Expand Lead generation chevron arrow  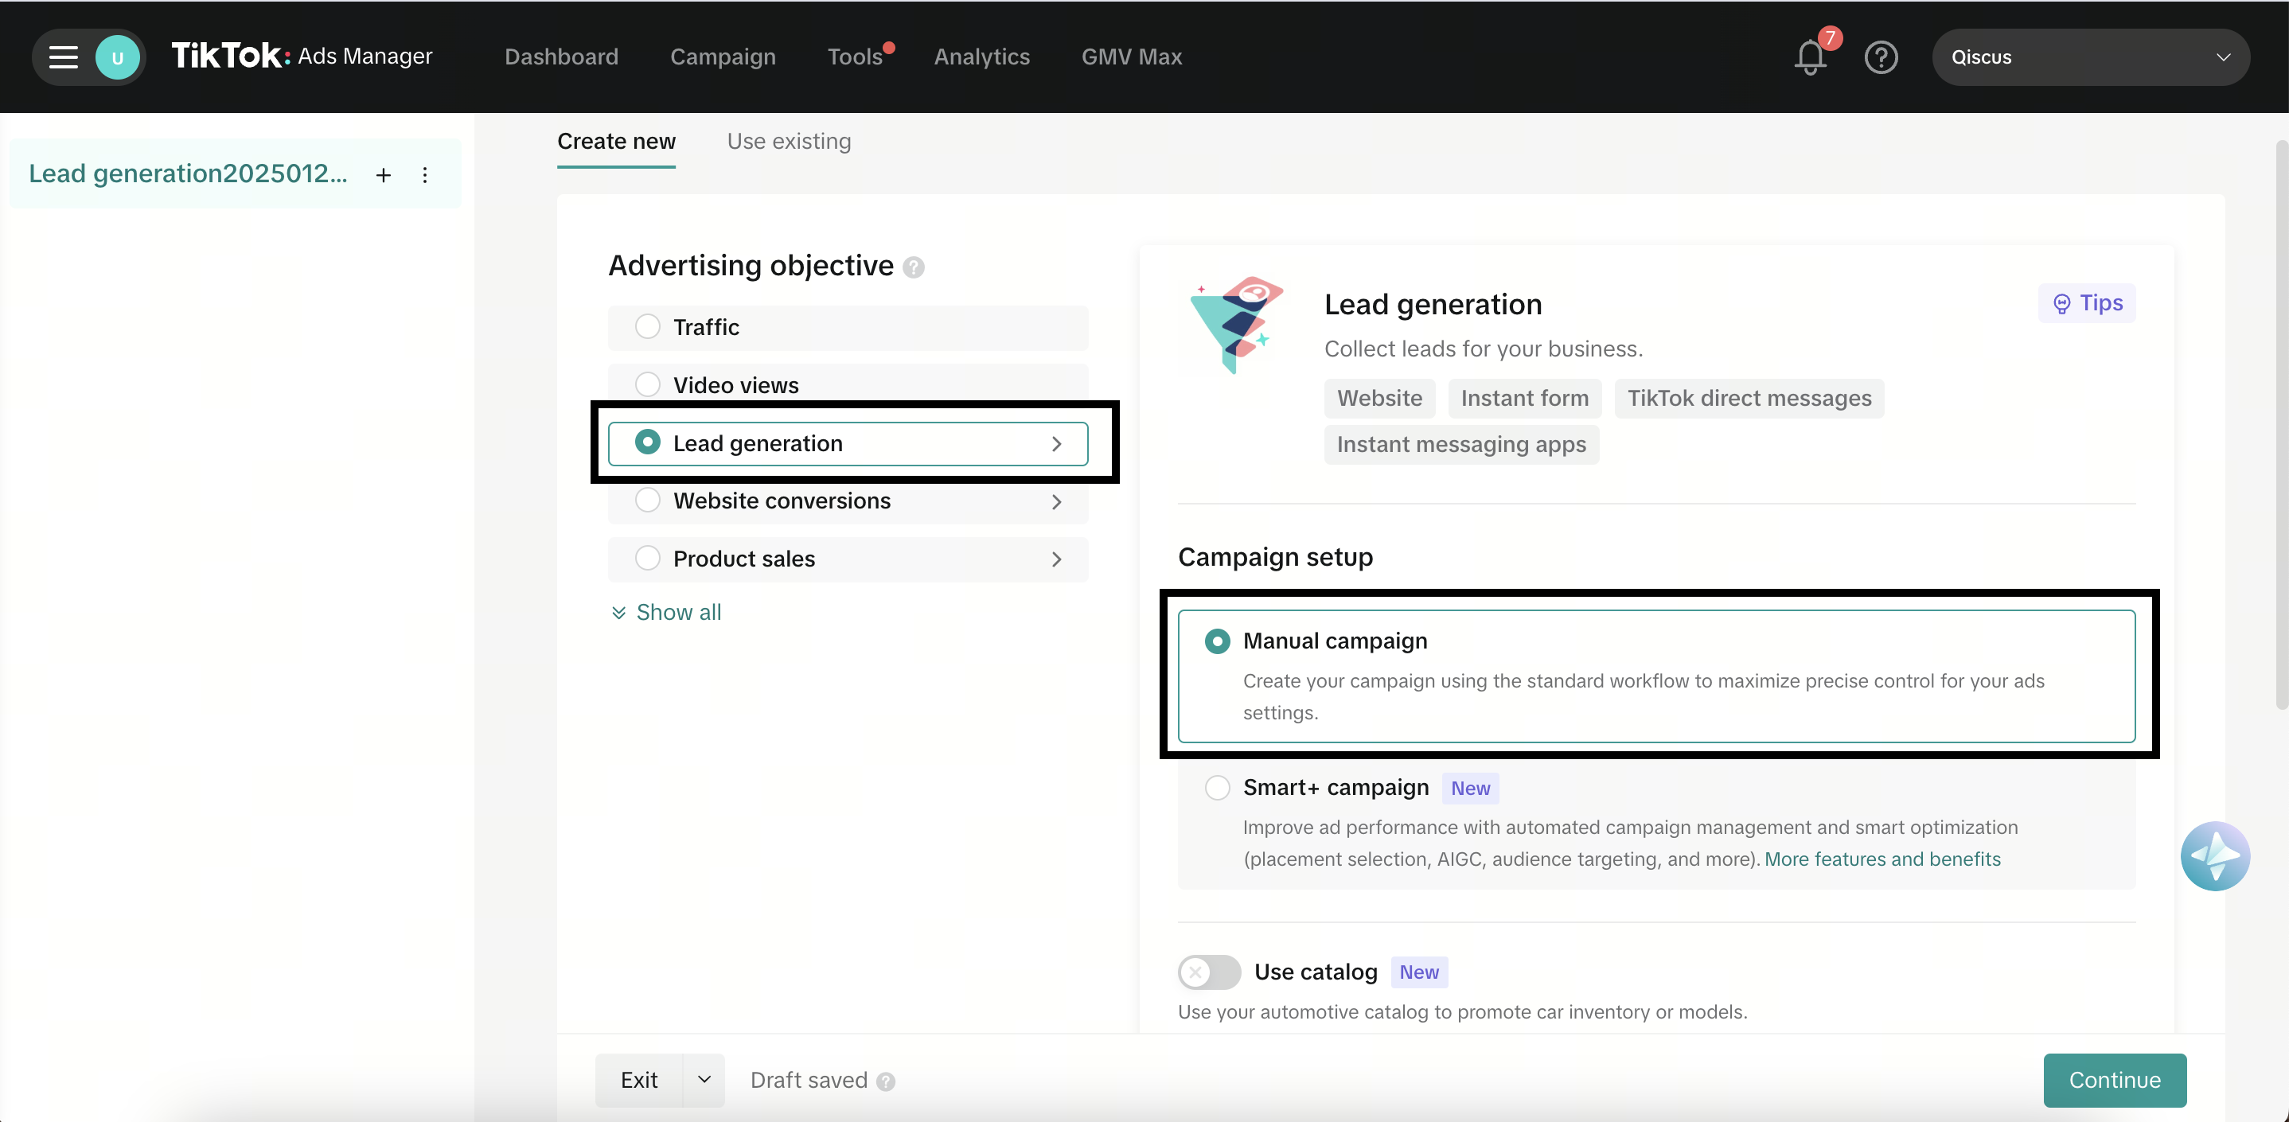(1055, 444)
